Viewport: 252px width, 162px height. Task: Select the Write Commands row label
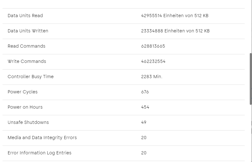pos(27,61)
